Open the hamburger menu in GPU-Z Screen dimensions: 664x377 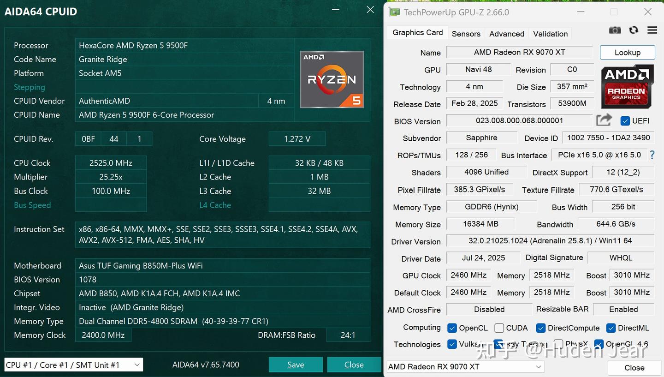click(x=652, y=30)
